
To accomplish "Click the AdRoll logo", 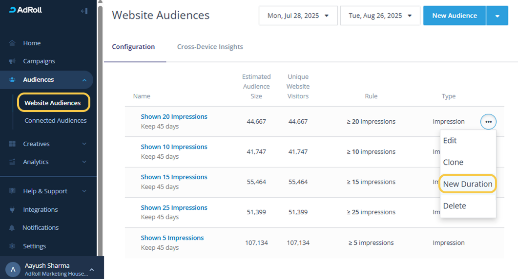I will point(26,10).
